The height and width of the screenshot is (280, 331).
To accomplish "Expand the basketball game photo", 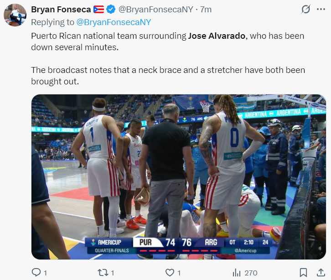I will pos(178,177).
